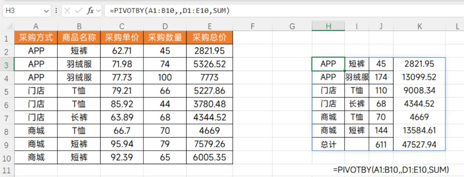This screenshot has height=177, width=464.
Task: Select row 7 header
Action: 7,118
